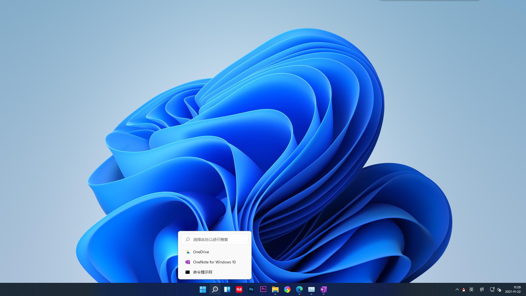Open OneNote for Windows 10 search result
The width and height of the screenshot is (526, 296).
coord(214,262)
